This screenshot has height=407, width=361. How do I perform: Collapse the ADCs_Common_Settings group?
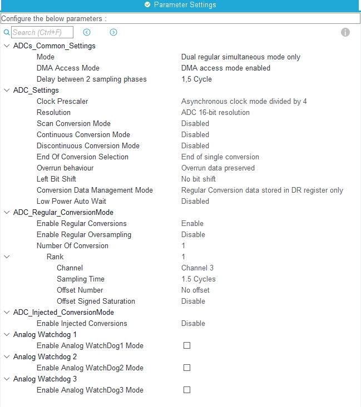[x=7, y=46]
